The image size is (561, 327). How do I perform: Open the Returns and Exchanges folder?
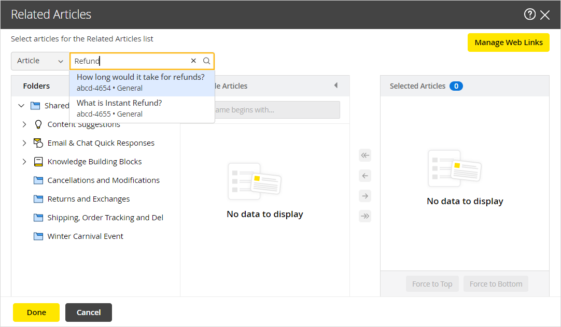88,199
